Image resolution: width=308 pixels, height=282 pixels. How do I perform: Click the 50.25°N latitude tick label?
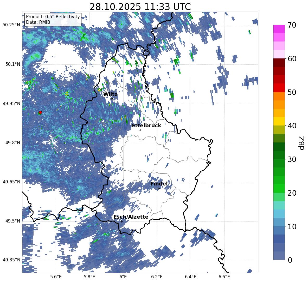pyautogui.click(x=11, y=25)
